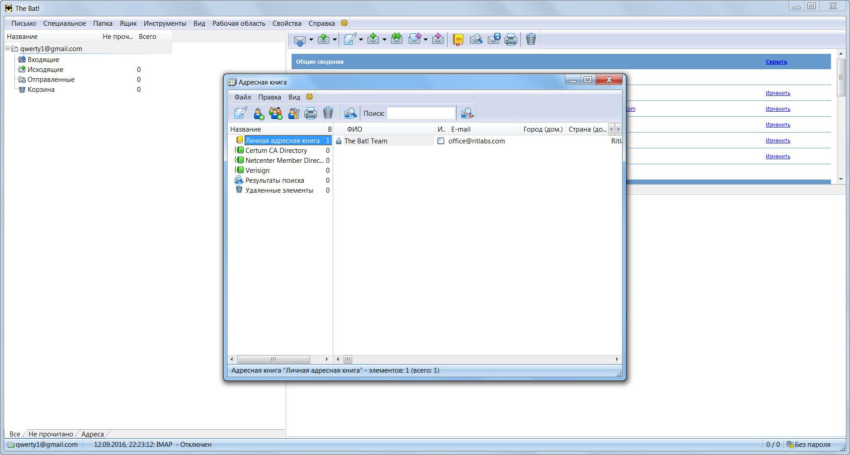850x455 pixels.
Task: Create a new message in the main toolbar
Action: [x=350, y=39]
